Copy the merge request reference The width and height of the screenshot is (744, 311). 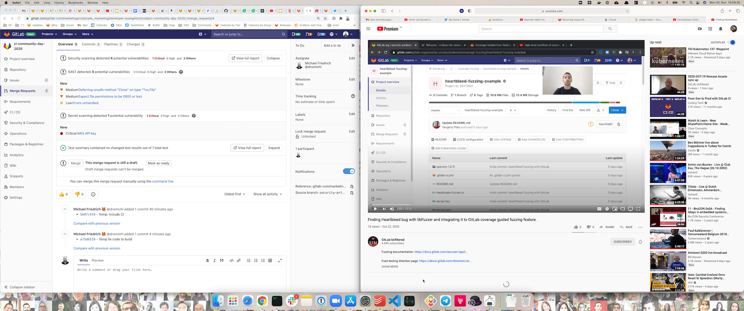coord(352,186)
